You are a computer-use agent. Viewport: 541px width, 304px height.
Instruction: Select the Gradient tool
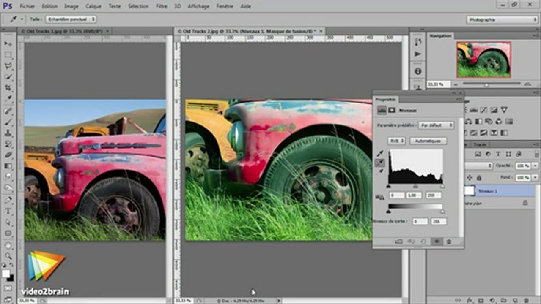point(8,166)
